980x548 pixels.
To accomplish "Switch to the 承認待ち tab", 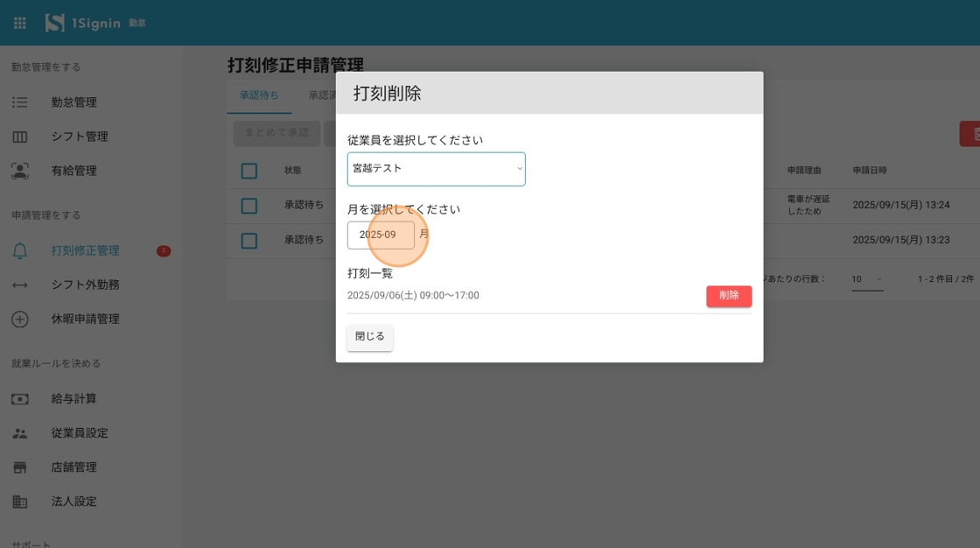I will pos(259,95).
